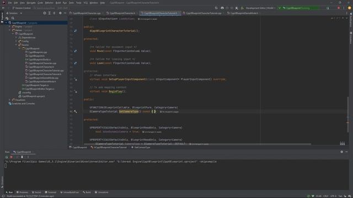Open the File menu
Screen dimensions: 353x198
click(10, 3)
